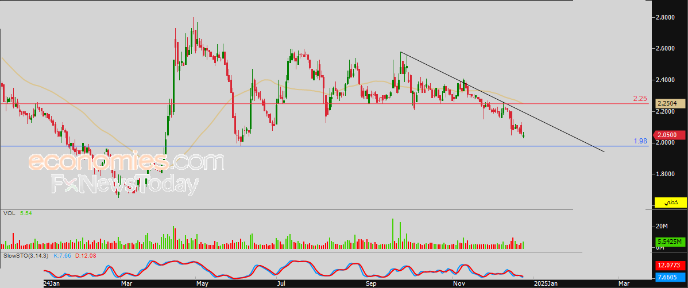688x288 pixels.
Task: Select the blue 7.6605 stochastic tag
Action: point(670,277)
